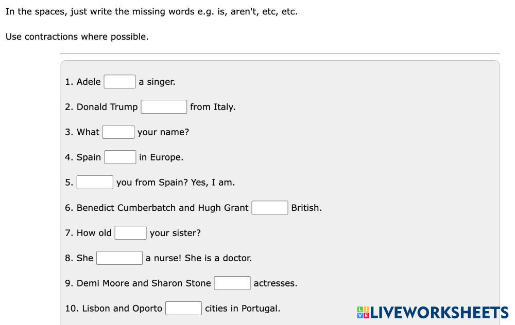
Task: Click the text 'Lisbon and Oporto'
Action: [122, 309]
